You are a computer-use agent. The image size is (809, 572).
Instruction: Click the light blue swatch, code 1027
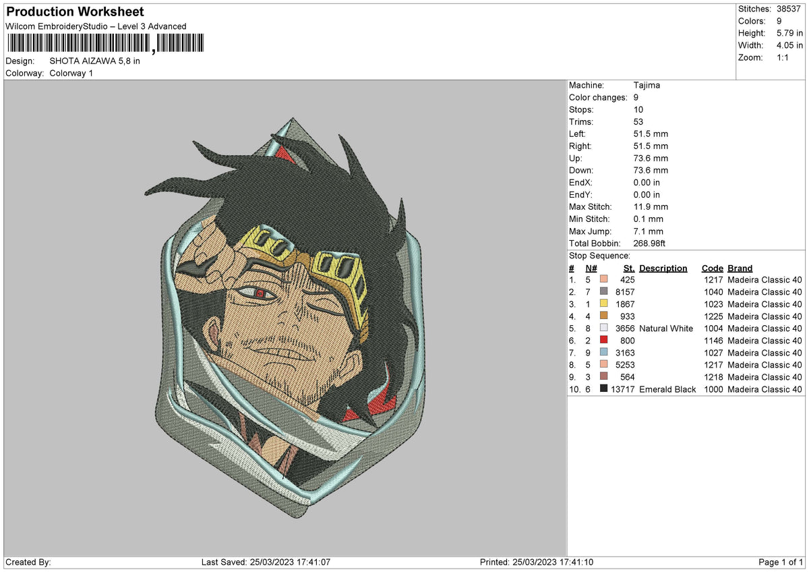[x=604, y=353]
